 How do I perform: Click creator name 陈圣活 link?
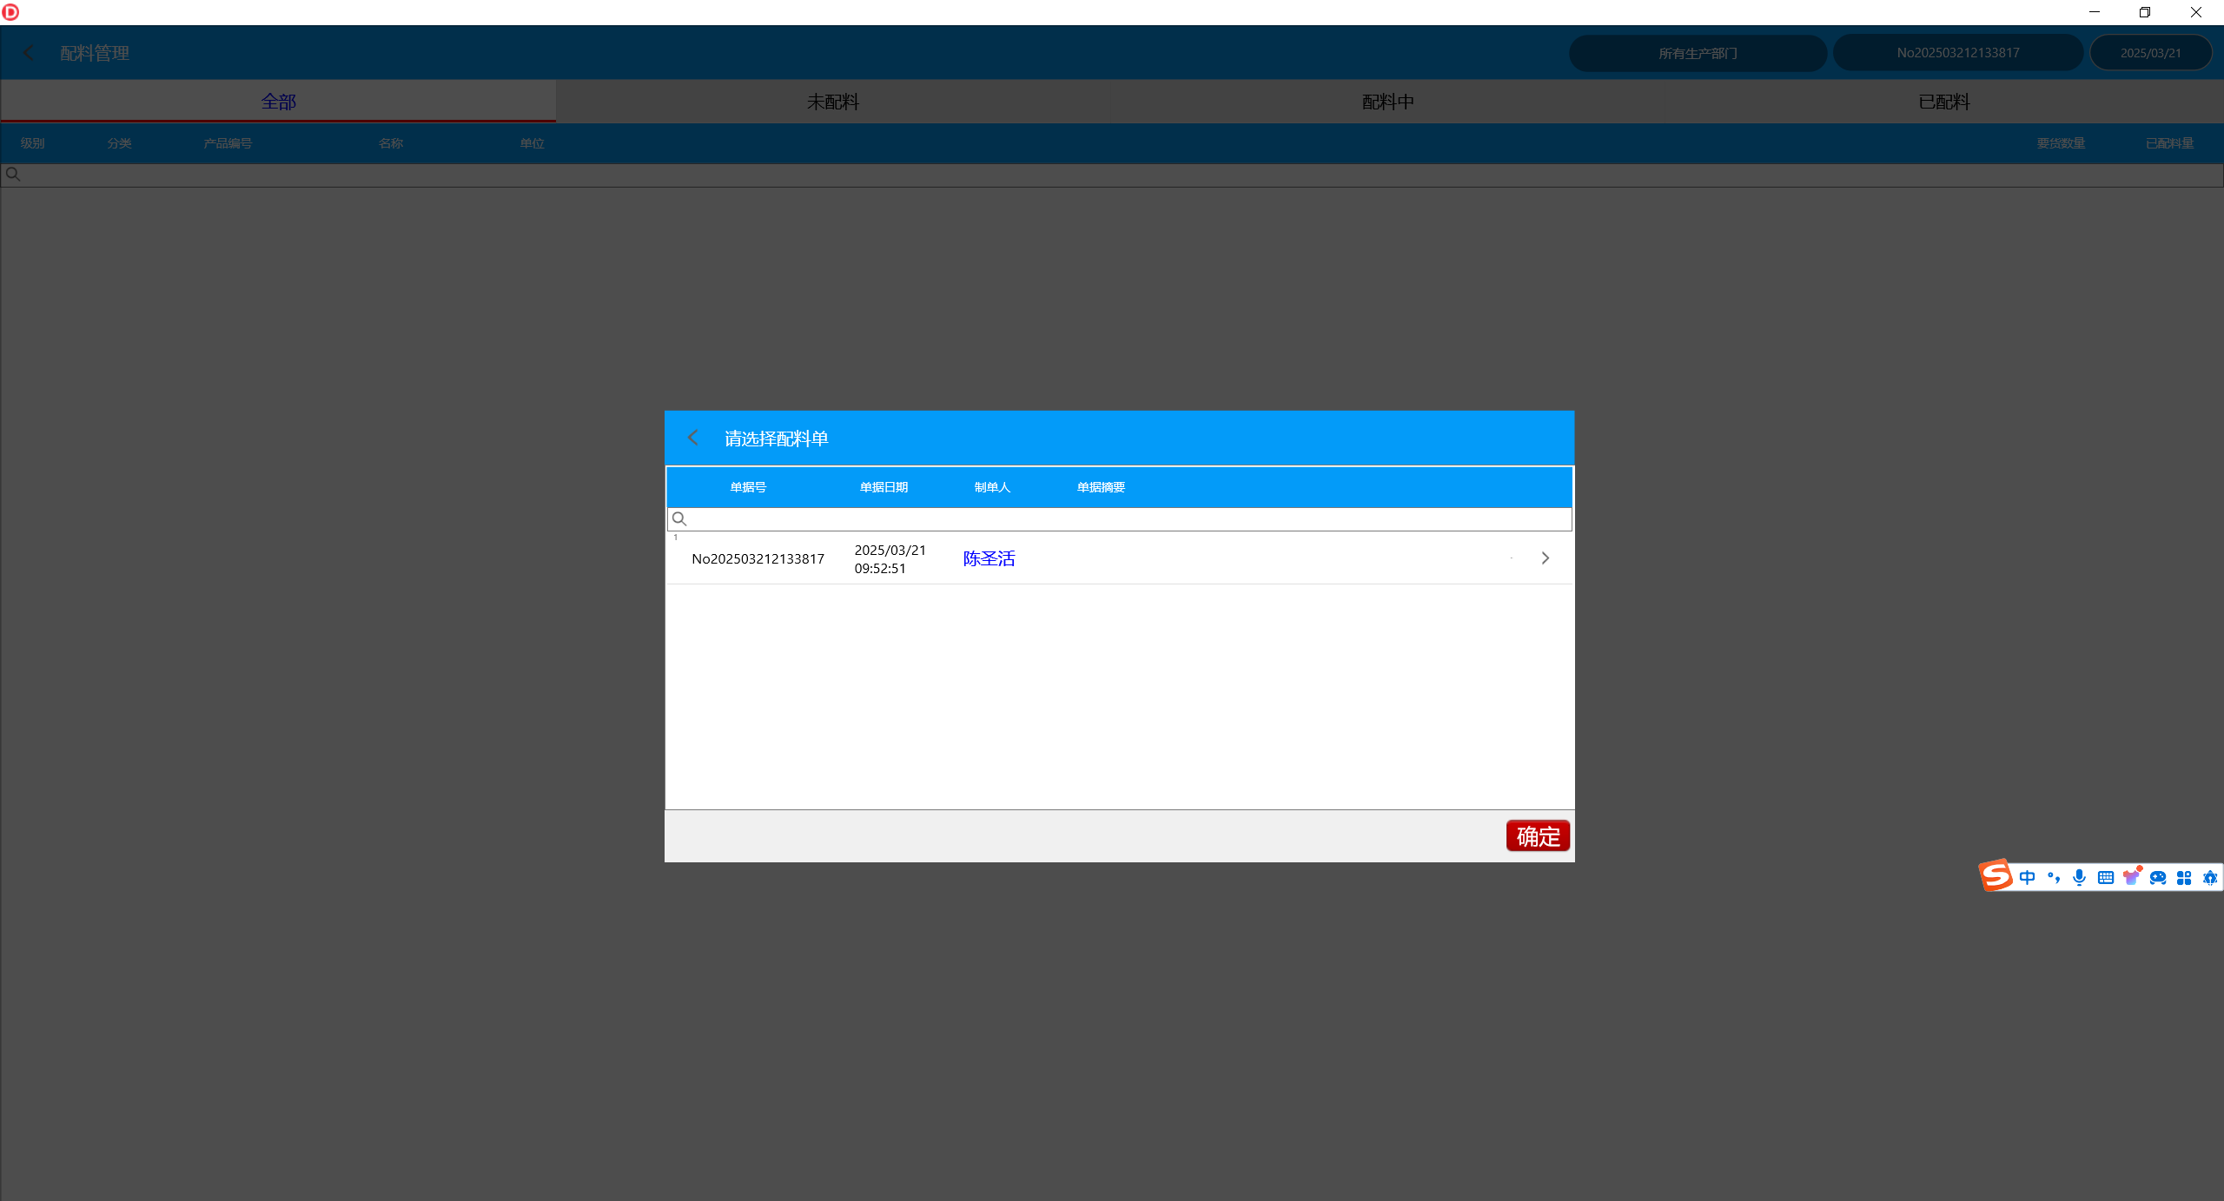989,558
